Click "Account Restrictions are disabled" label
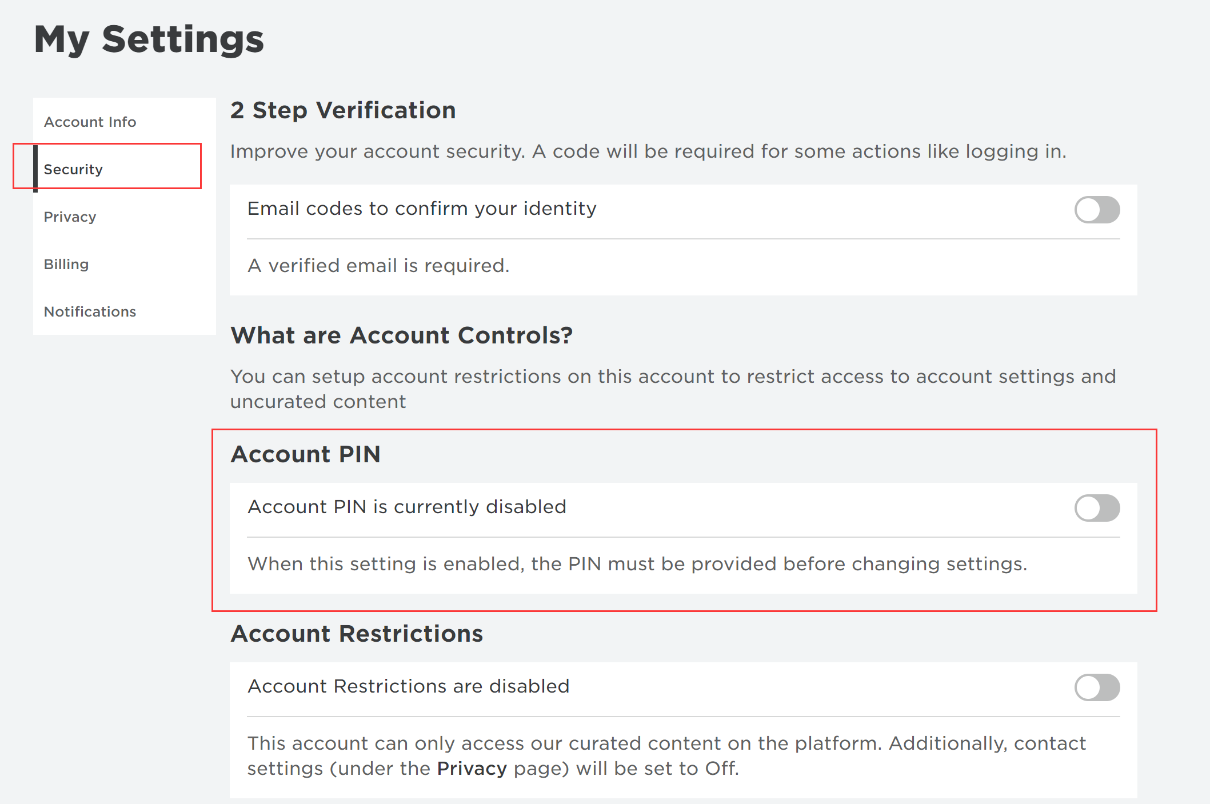 409,686
